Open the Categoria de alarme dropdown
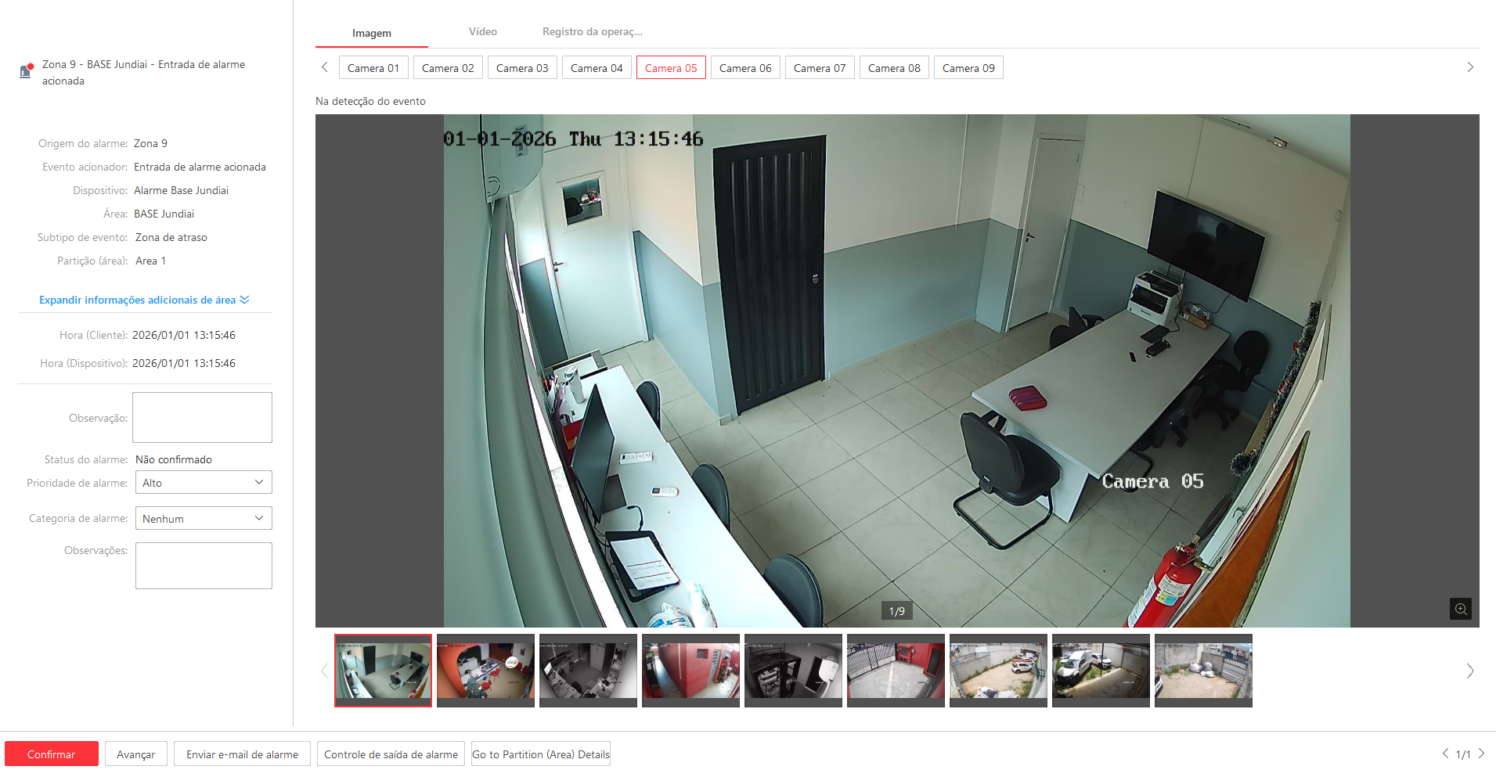The image size is (1496, 770). click(204, 519)
